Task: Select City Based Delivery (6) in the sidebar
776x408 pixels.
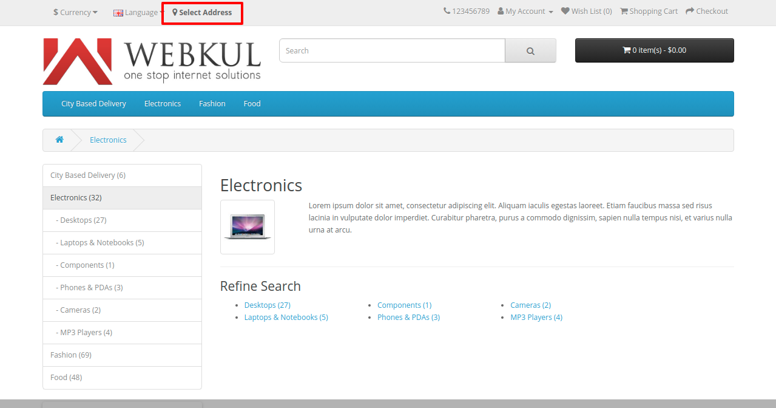Action: coord(122,175)
